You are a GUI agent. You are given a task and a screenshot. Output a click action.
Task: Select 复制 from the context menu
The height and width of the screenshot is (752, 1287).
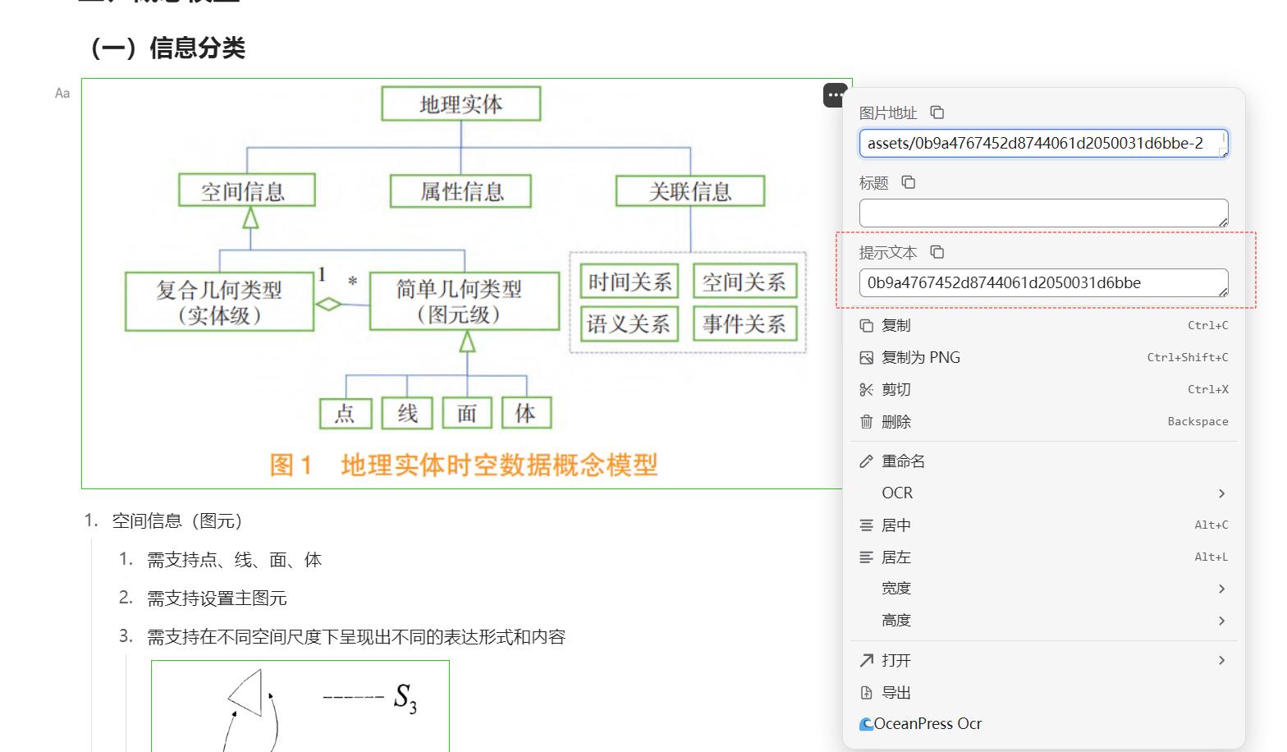pos(1044,325)
